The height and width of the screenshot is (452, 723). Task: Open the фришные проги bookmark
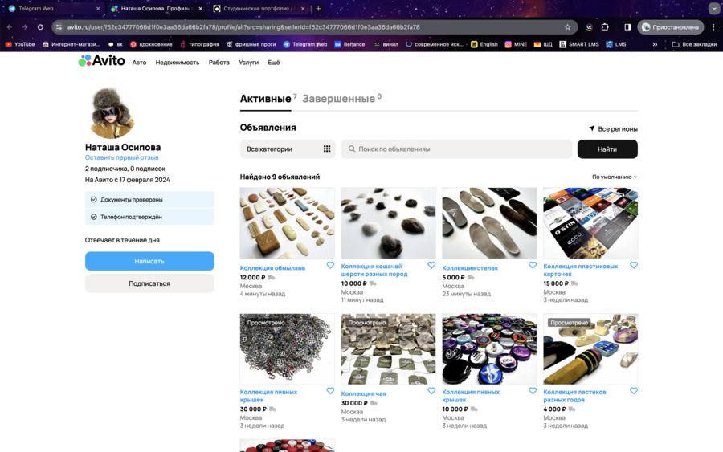point(251,44)
